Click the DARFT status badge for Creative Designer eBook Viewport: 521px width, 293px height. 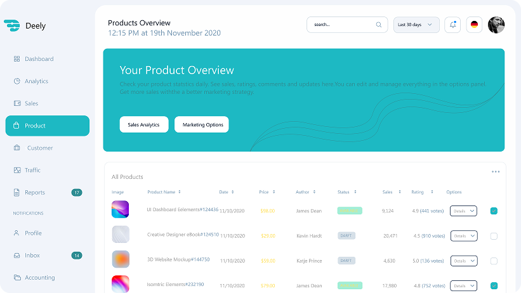346,235
